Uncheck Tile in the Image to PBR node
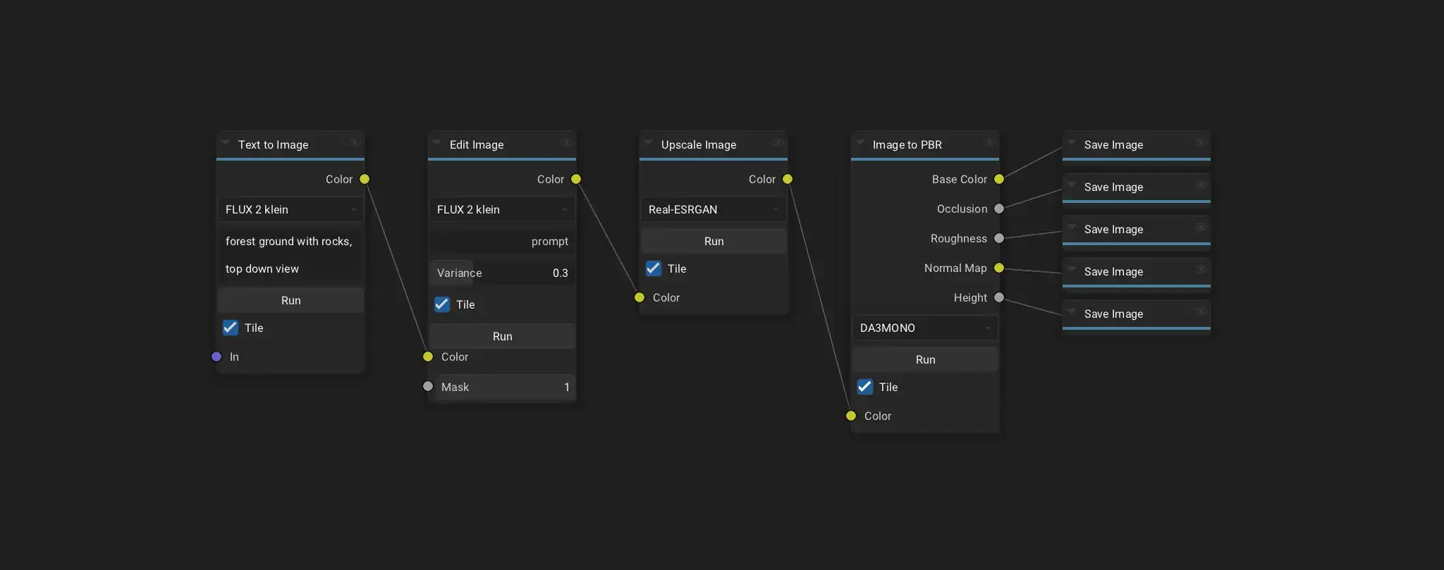This screenshot has height=570, width=1444. (865, 387)
